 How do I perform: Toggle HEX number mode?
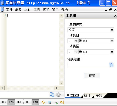[x=19, y=102]
